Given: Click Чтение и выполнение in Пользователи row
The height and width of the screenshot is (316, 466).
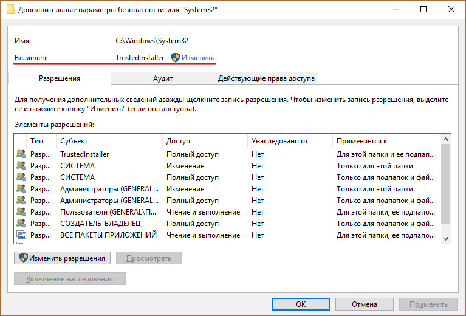Looking at the screenshot, I should [204, 212].
